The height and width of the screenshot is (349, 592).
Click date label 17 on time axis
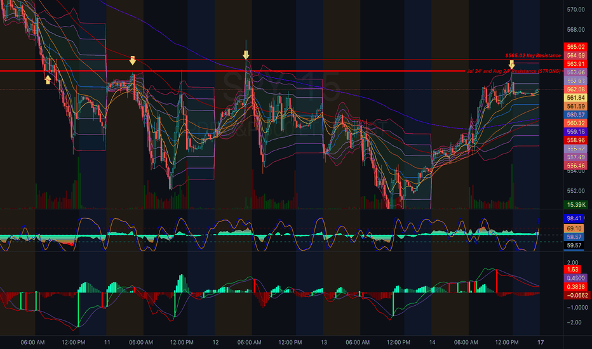tap(541, 342)
